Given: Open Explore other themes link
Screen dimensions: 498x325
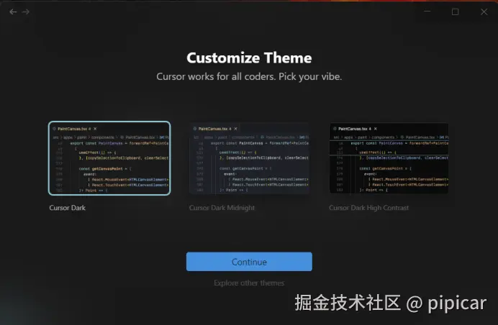Looking at the screenshot, I should [249, 283].
